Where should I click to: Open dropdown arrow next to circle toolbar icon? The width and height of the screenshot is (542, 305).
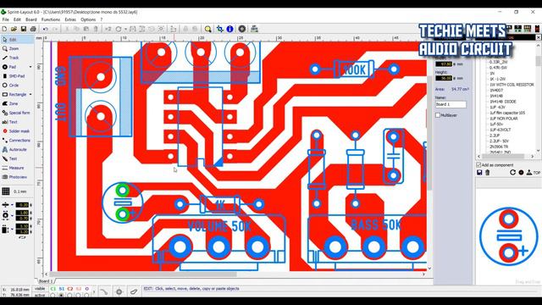[x=125, y=29]
